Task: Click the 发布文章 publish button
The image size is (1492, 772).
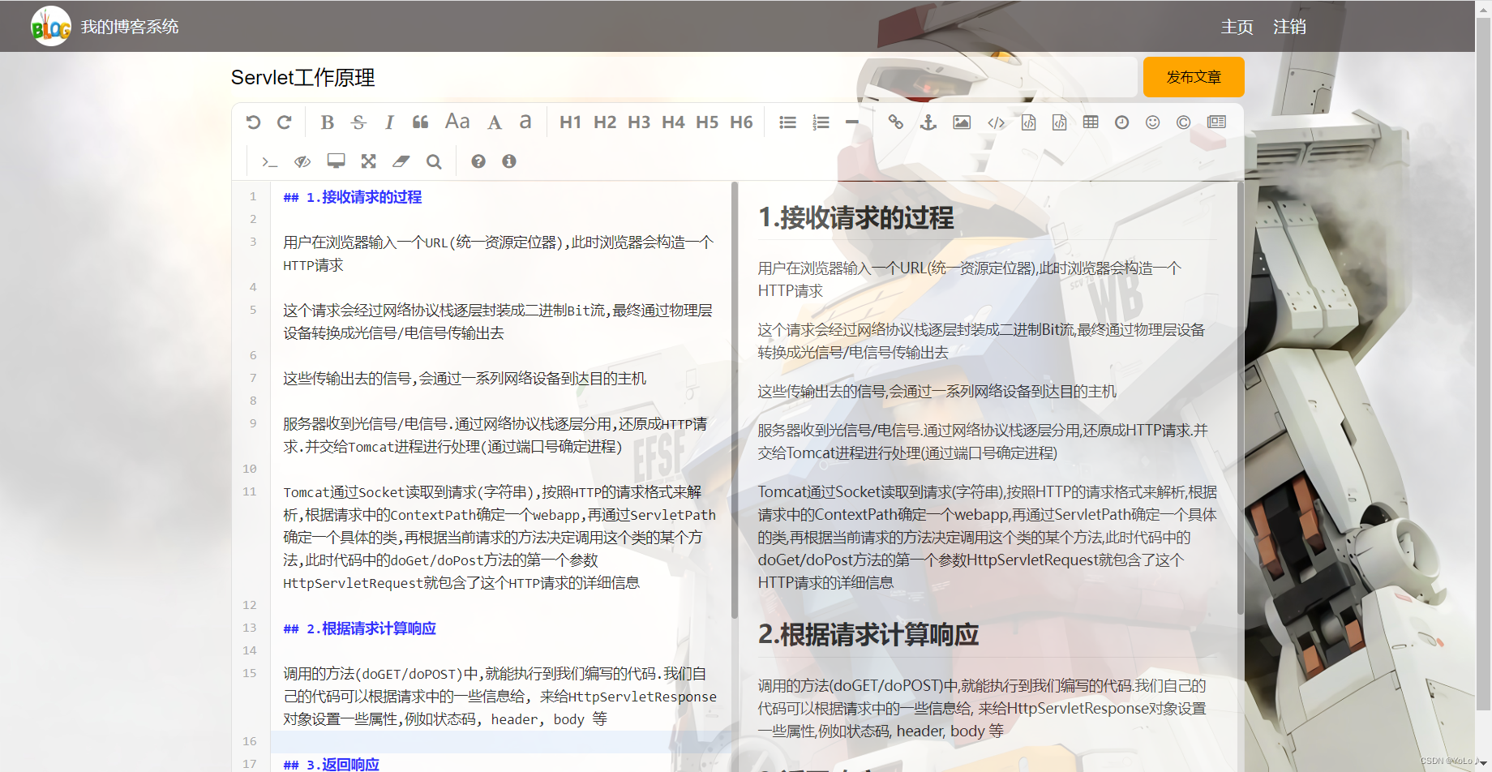Action: [x=1194, y=77]
